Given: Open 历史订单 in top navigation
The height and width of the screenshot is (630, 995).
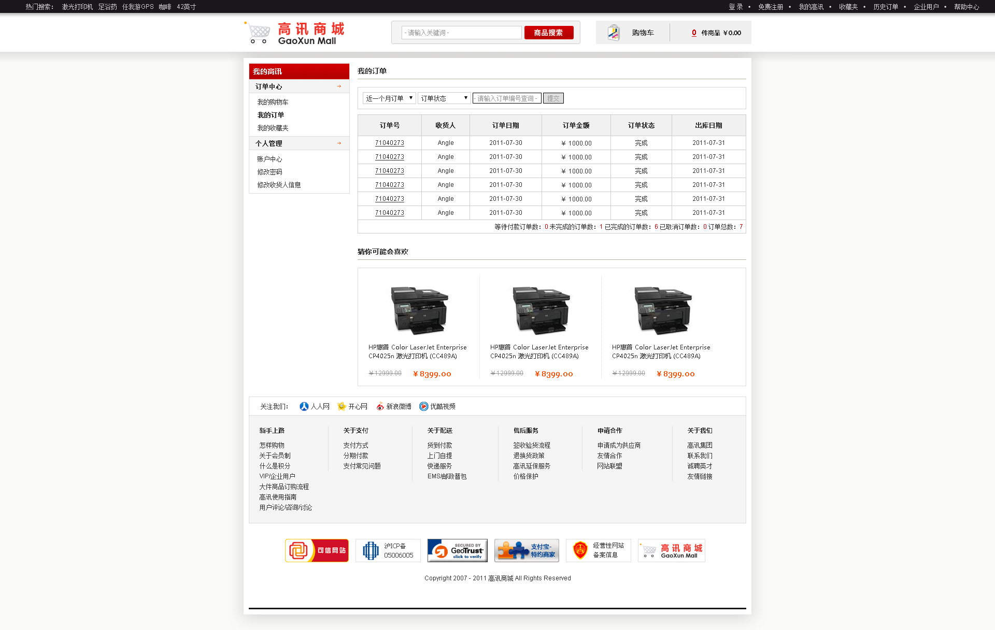Looking at the screenshot, I should [x=885, y=7].
